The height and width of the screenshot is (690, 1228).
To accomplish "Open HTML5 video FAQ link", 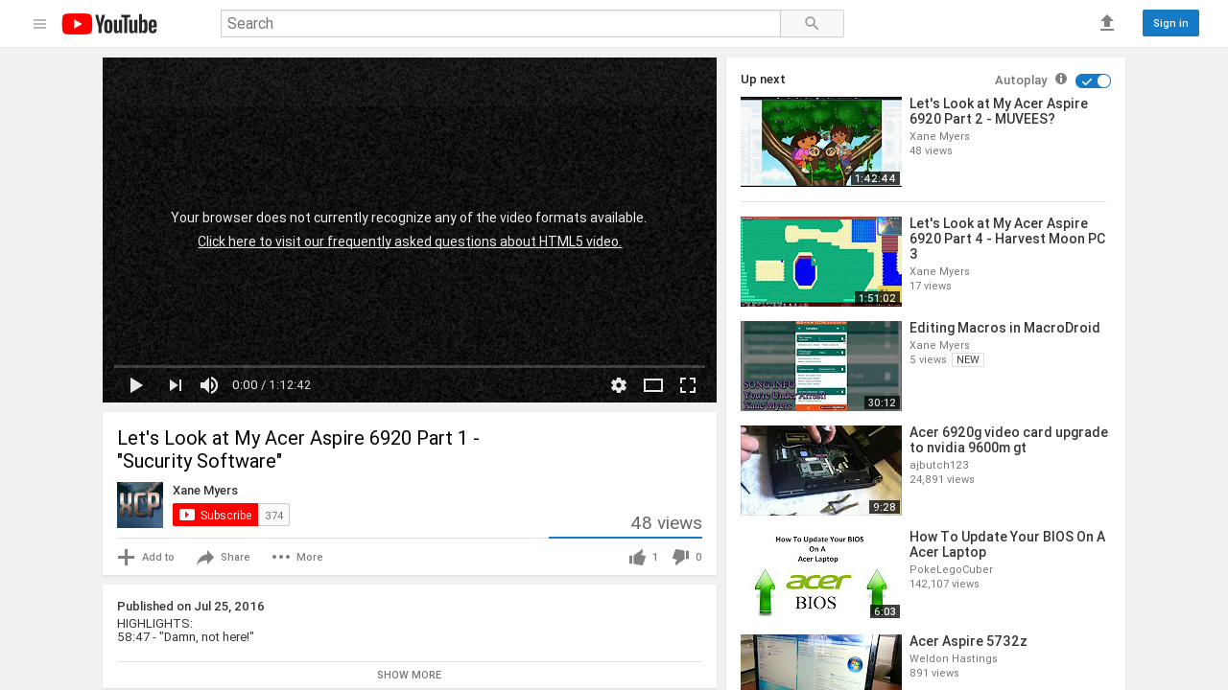I will point(410,241).
